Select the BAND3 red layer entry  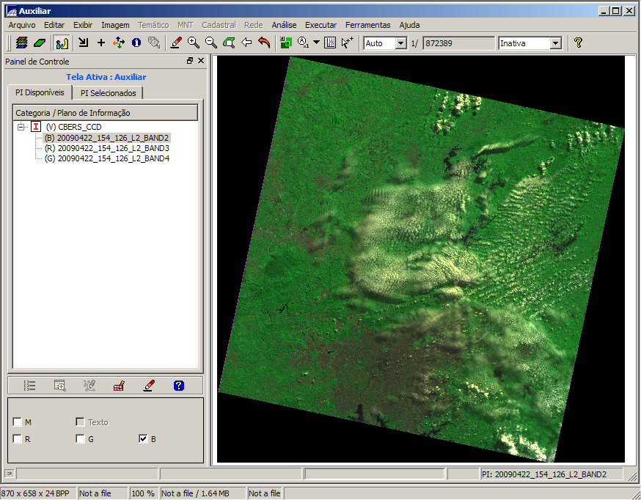pos(106,148)
